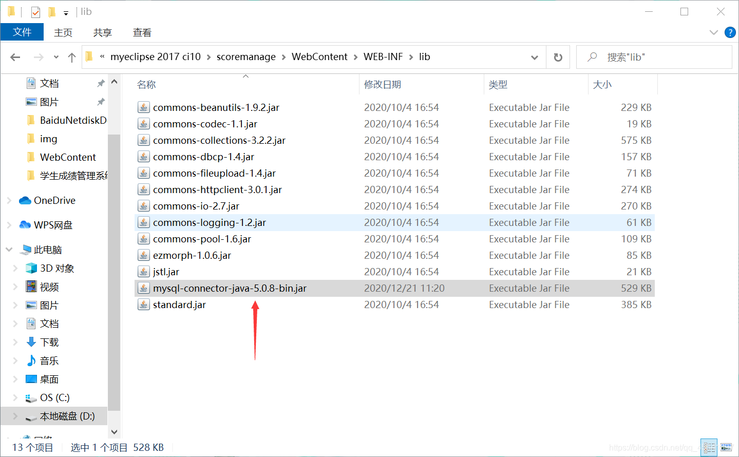Switch to details view layout icon

point(709,447)
